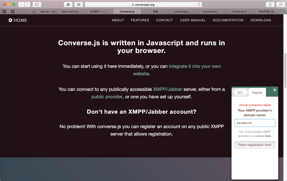287x181 pixels.
Task: Click the first pinned Y tab
Action: point(4,11)
